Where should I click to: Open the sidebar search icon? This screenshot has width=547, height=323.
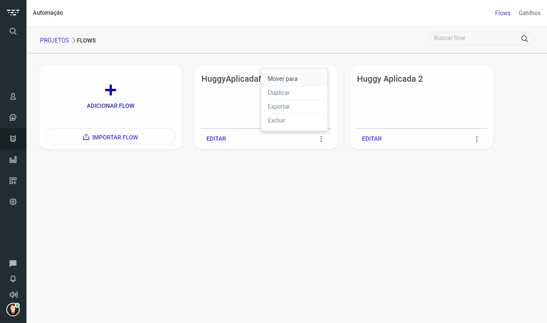(13, 31)
